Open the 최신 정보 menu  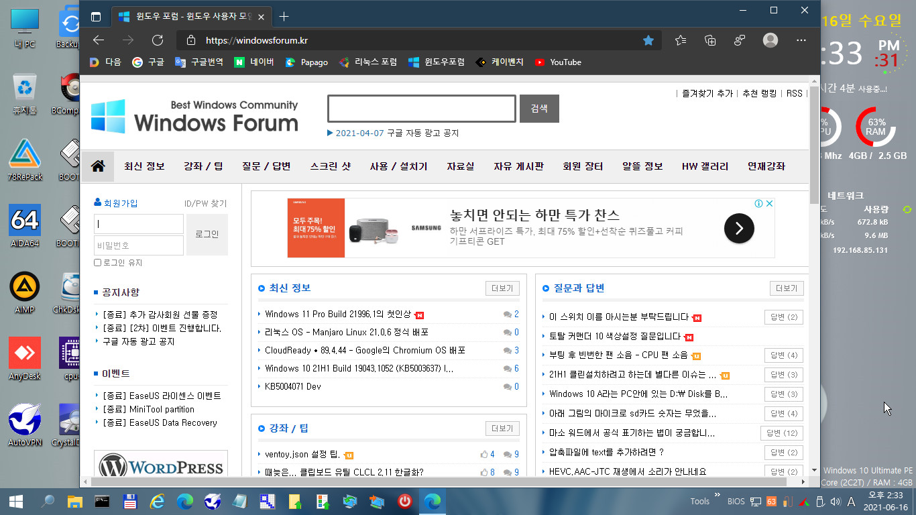[x=144, y=166]
